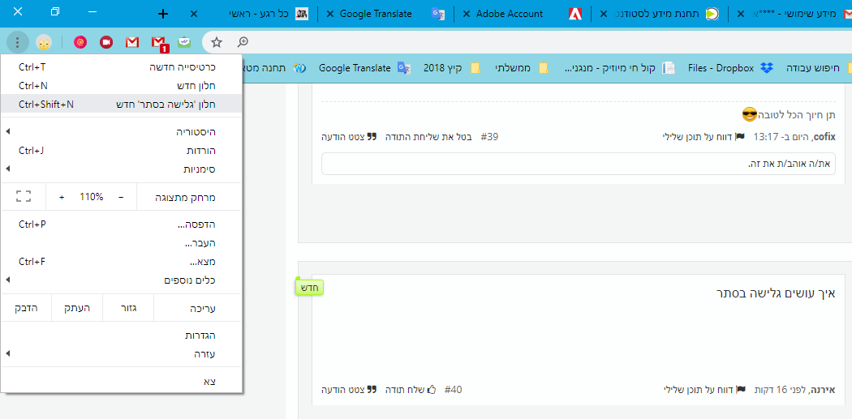852x419 pixels.
Task: Click גזור (cut) in the edit row
Action: coord(129,308)
